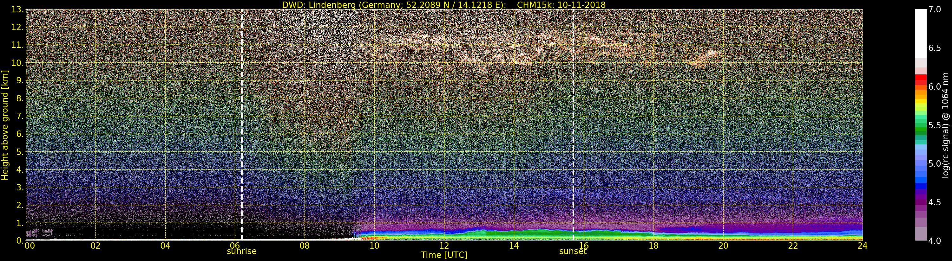Click the '02' time tick label
952x261 pixels.
[x=96, y=246]
